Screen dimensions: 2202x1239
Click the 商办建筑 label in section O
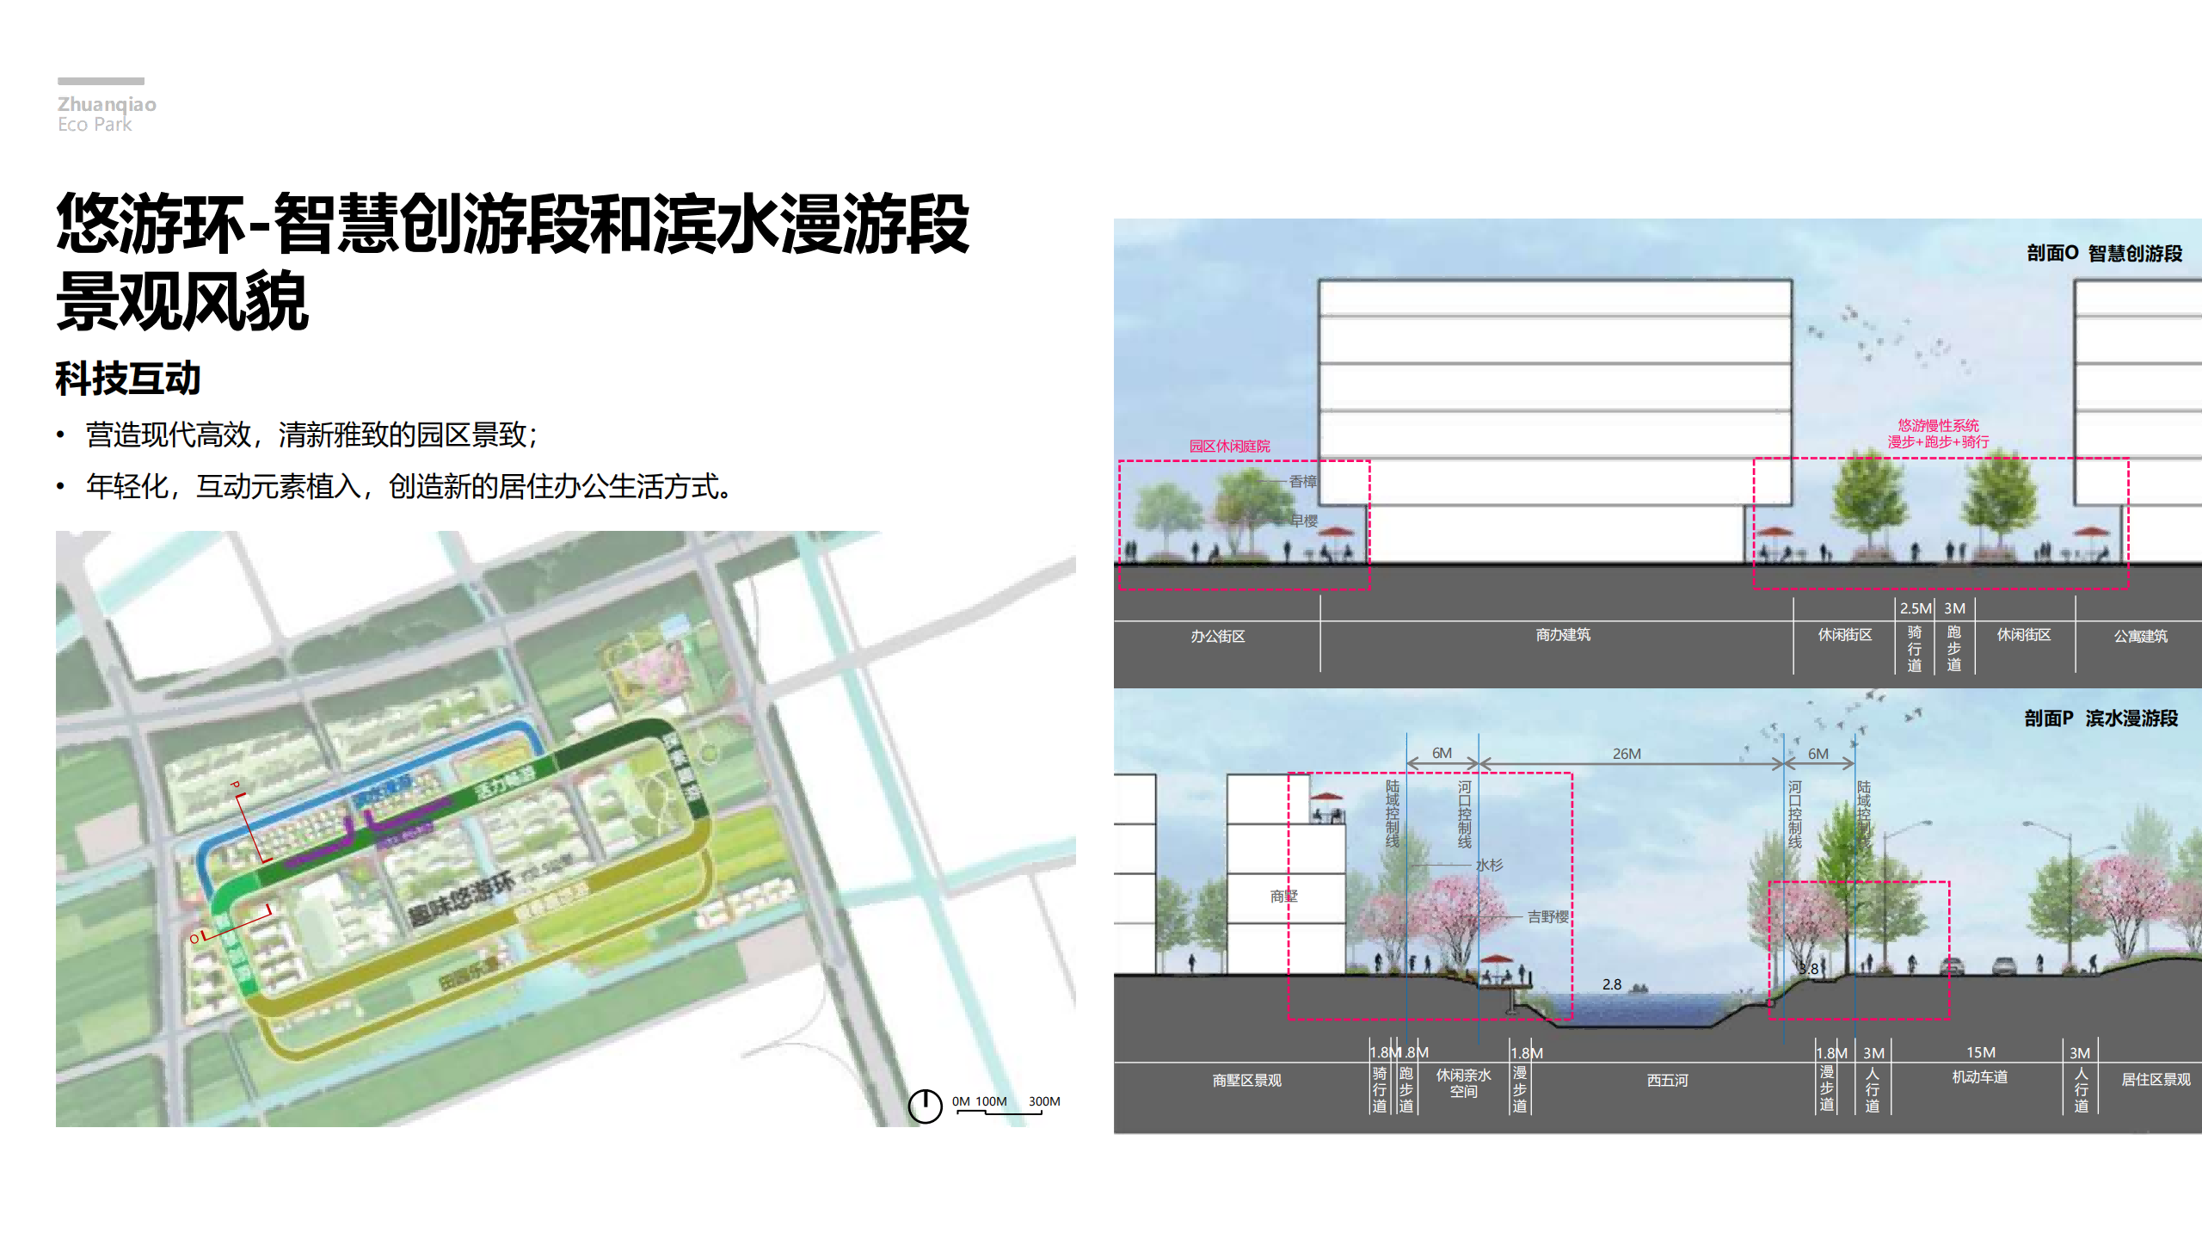(x=1562, y=635)
